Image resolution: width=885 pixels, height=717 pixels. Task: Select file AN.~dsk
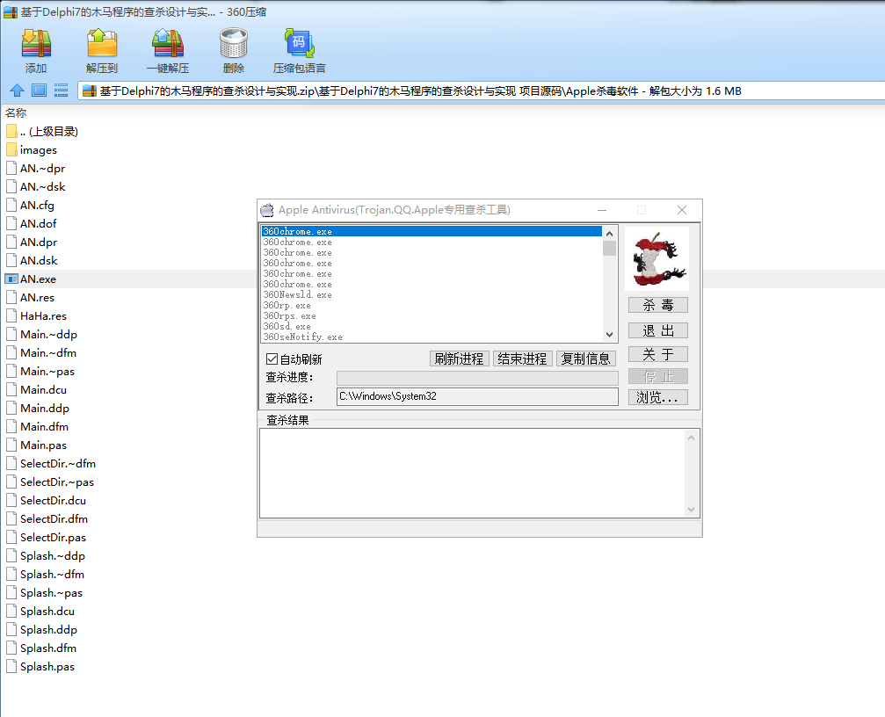pos(35,187)
